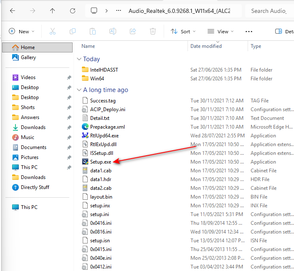Select Prepackage.xml Edge icon
The width and height of the screenshot is (294, 271).
pyautogui.click(x=85, y=127)
